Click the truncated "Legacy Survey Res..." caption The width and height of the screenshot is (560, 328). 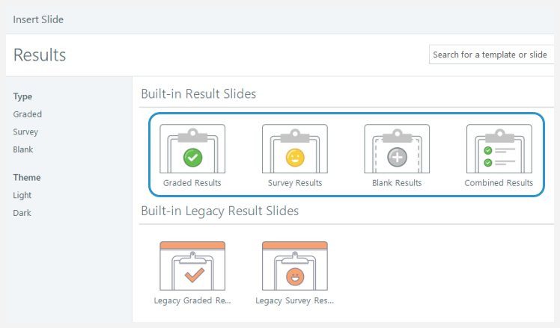[294, 301]
